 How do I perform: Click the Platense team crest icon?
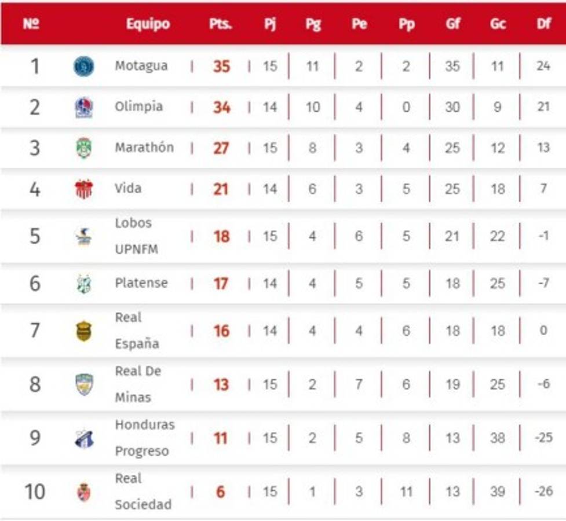(84, 284)
